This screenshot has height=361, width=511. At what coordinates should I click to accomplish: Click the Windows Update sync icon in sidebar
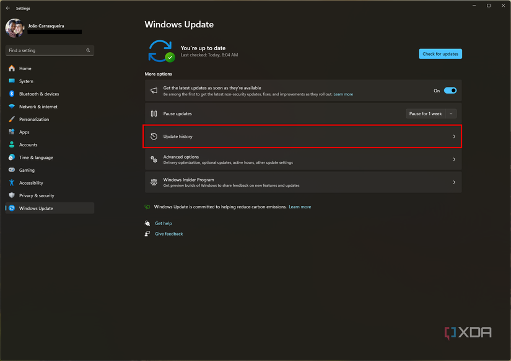click(12, 208)
